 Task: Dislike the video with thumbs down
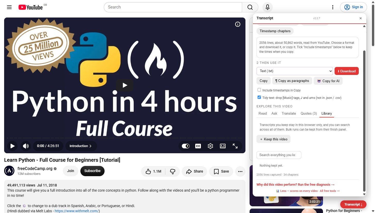(173, 171)
